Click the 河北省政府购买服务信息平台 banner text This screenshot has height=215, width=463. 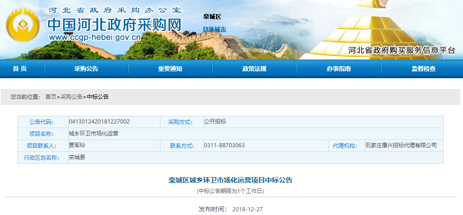(x=402, y=50)
